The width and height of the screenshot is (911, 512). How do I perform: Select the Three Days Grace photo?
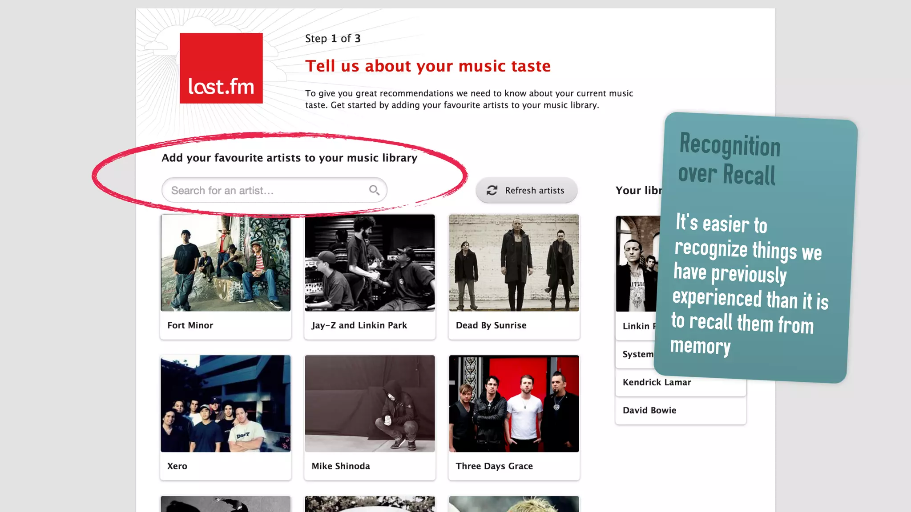pyautogui.click(x=514, y=404)
